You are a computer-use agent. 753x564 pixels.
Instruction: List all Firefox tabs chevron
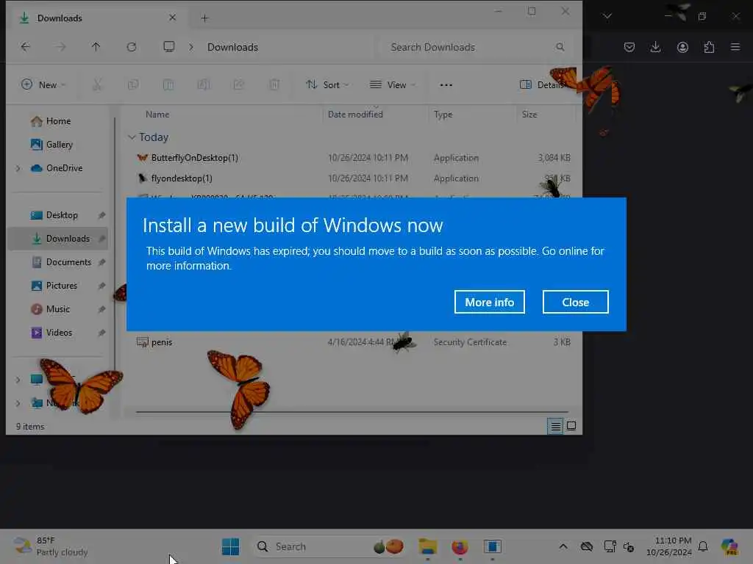point(607,16)
